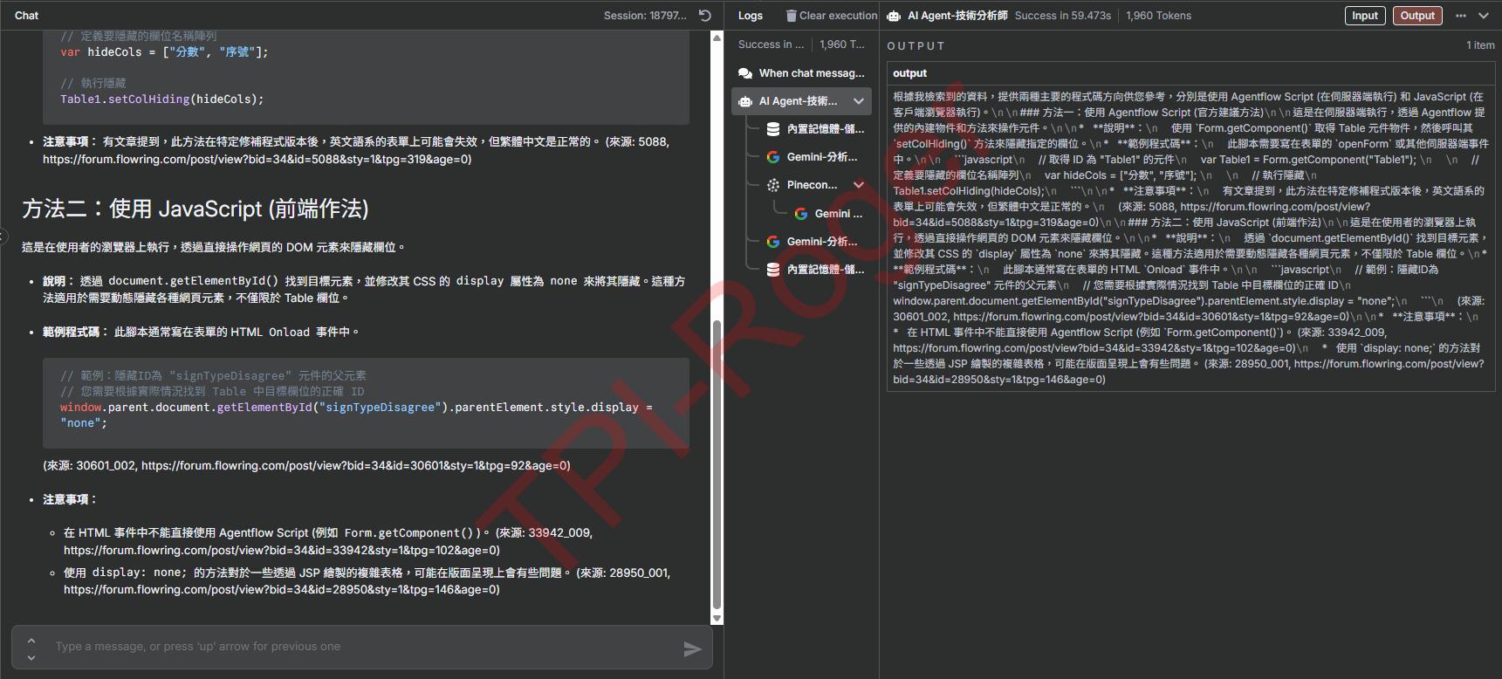1502x679 pixels.
Task: Click the 'Success in ...' summary in logs list
Action: pos(771,45)
